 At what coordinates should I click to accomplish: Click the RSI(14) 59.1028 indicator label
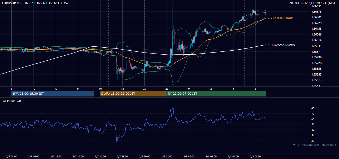(12, 101)
